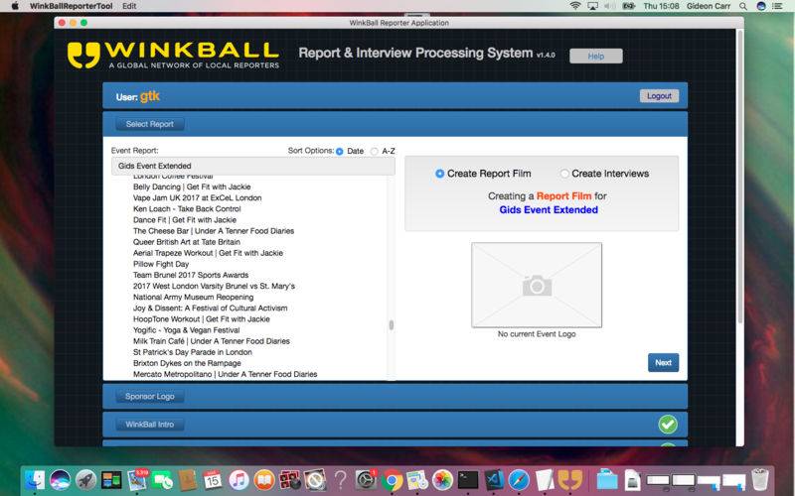Click the Logout button
This screenshot has width=795, height=496.
pyautogui.click(x=659, y=96)
